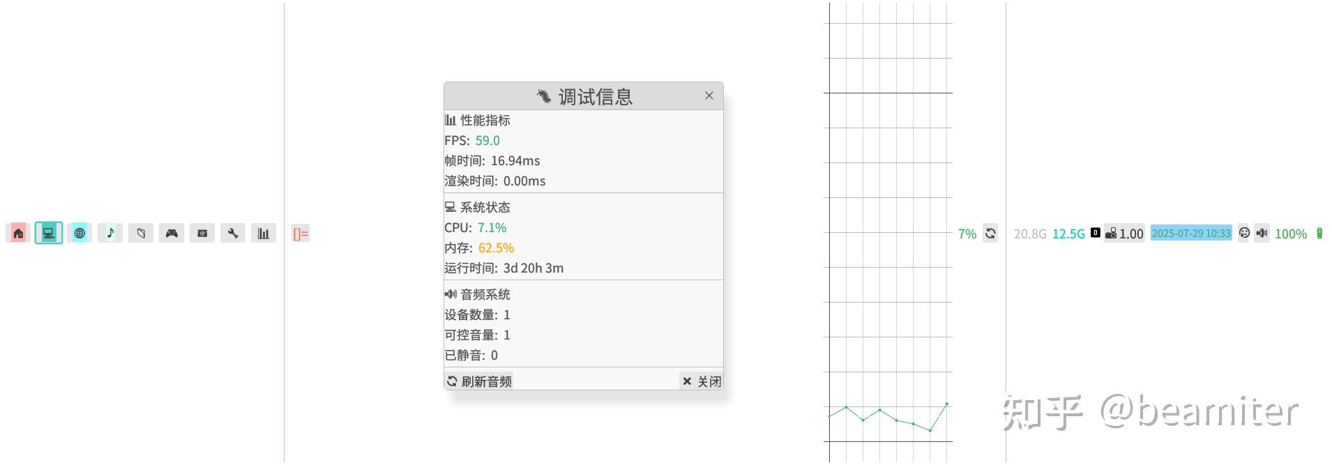Select the music note workspace icon
Image resolution: width=1332 pixels, height=465 pixels.
point(110,233)
